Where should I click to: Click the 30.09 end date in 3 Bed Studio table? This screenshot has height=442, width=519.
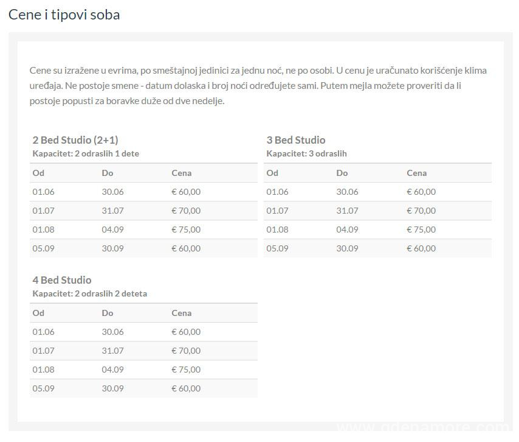tap(347, 248)
